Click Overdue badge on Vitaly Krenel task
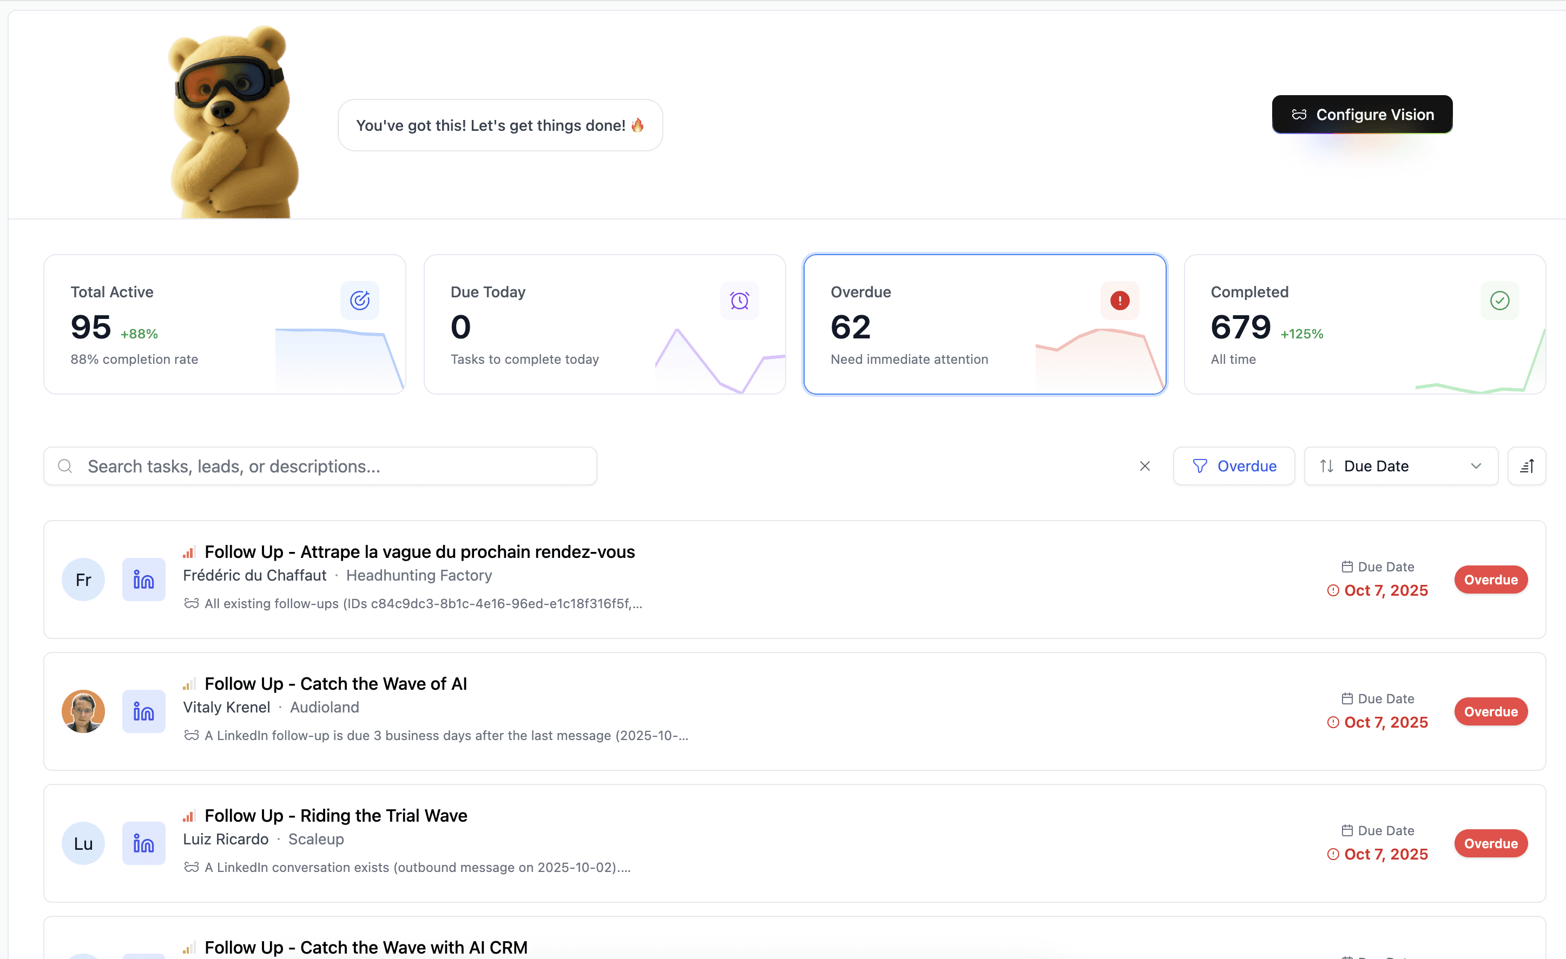Viewport: 1566px width, 959px height. pos(1491,711)
